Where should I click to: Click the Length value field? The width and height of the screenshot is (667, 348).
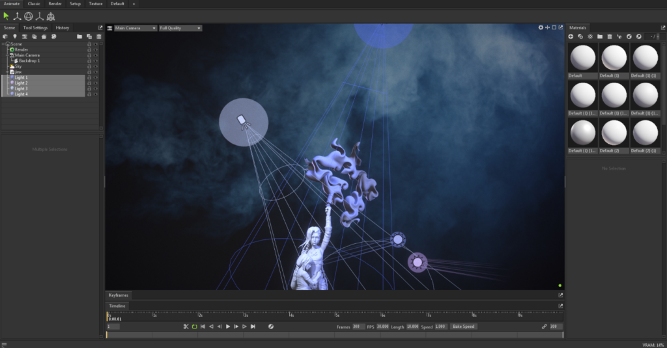[x=412, y=327]
